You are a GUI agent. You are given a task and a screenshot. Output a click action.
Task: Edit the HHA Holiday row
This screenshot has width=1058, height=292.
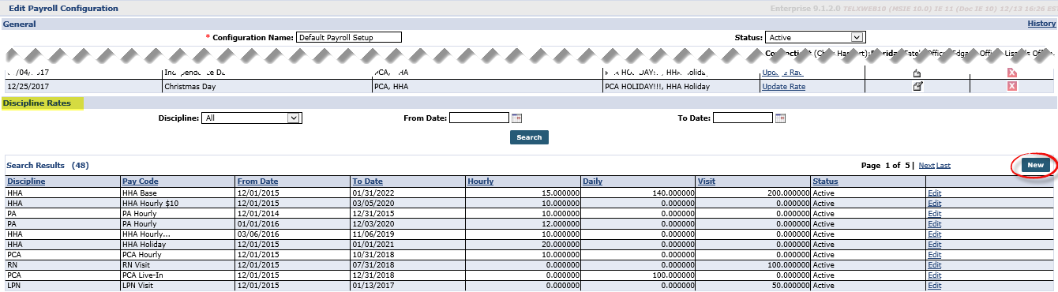tap(935, 244)
